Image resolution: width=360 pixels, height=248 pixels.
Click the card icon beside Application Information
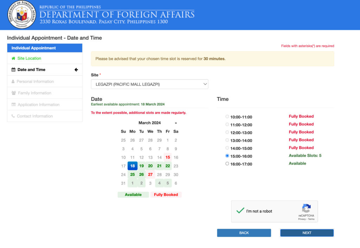click(x=14, y=104)
